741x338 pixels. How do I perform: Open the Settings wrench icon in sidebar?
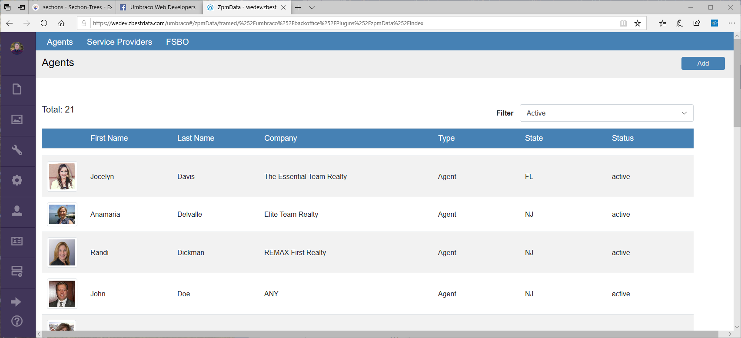point(17,150)
